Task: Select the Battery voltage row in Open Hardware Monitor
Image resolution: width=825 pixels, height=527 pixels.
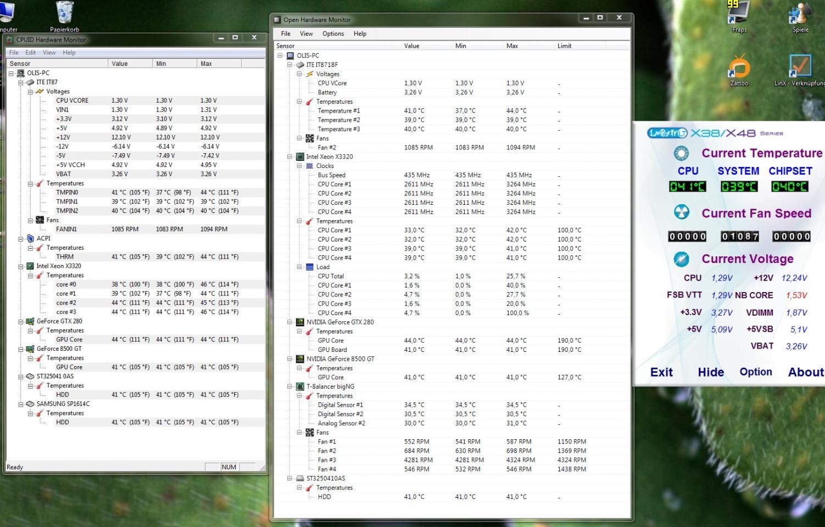Action: pos(451,92)
